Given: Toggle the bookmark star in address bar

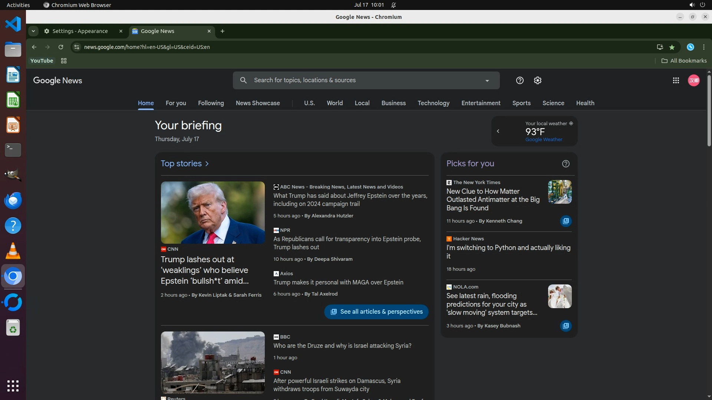Looking at the screenshot, I should click(672, 47).
